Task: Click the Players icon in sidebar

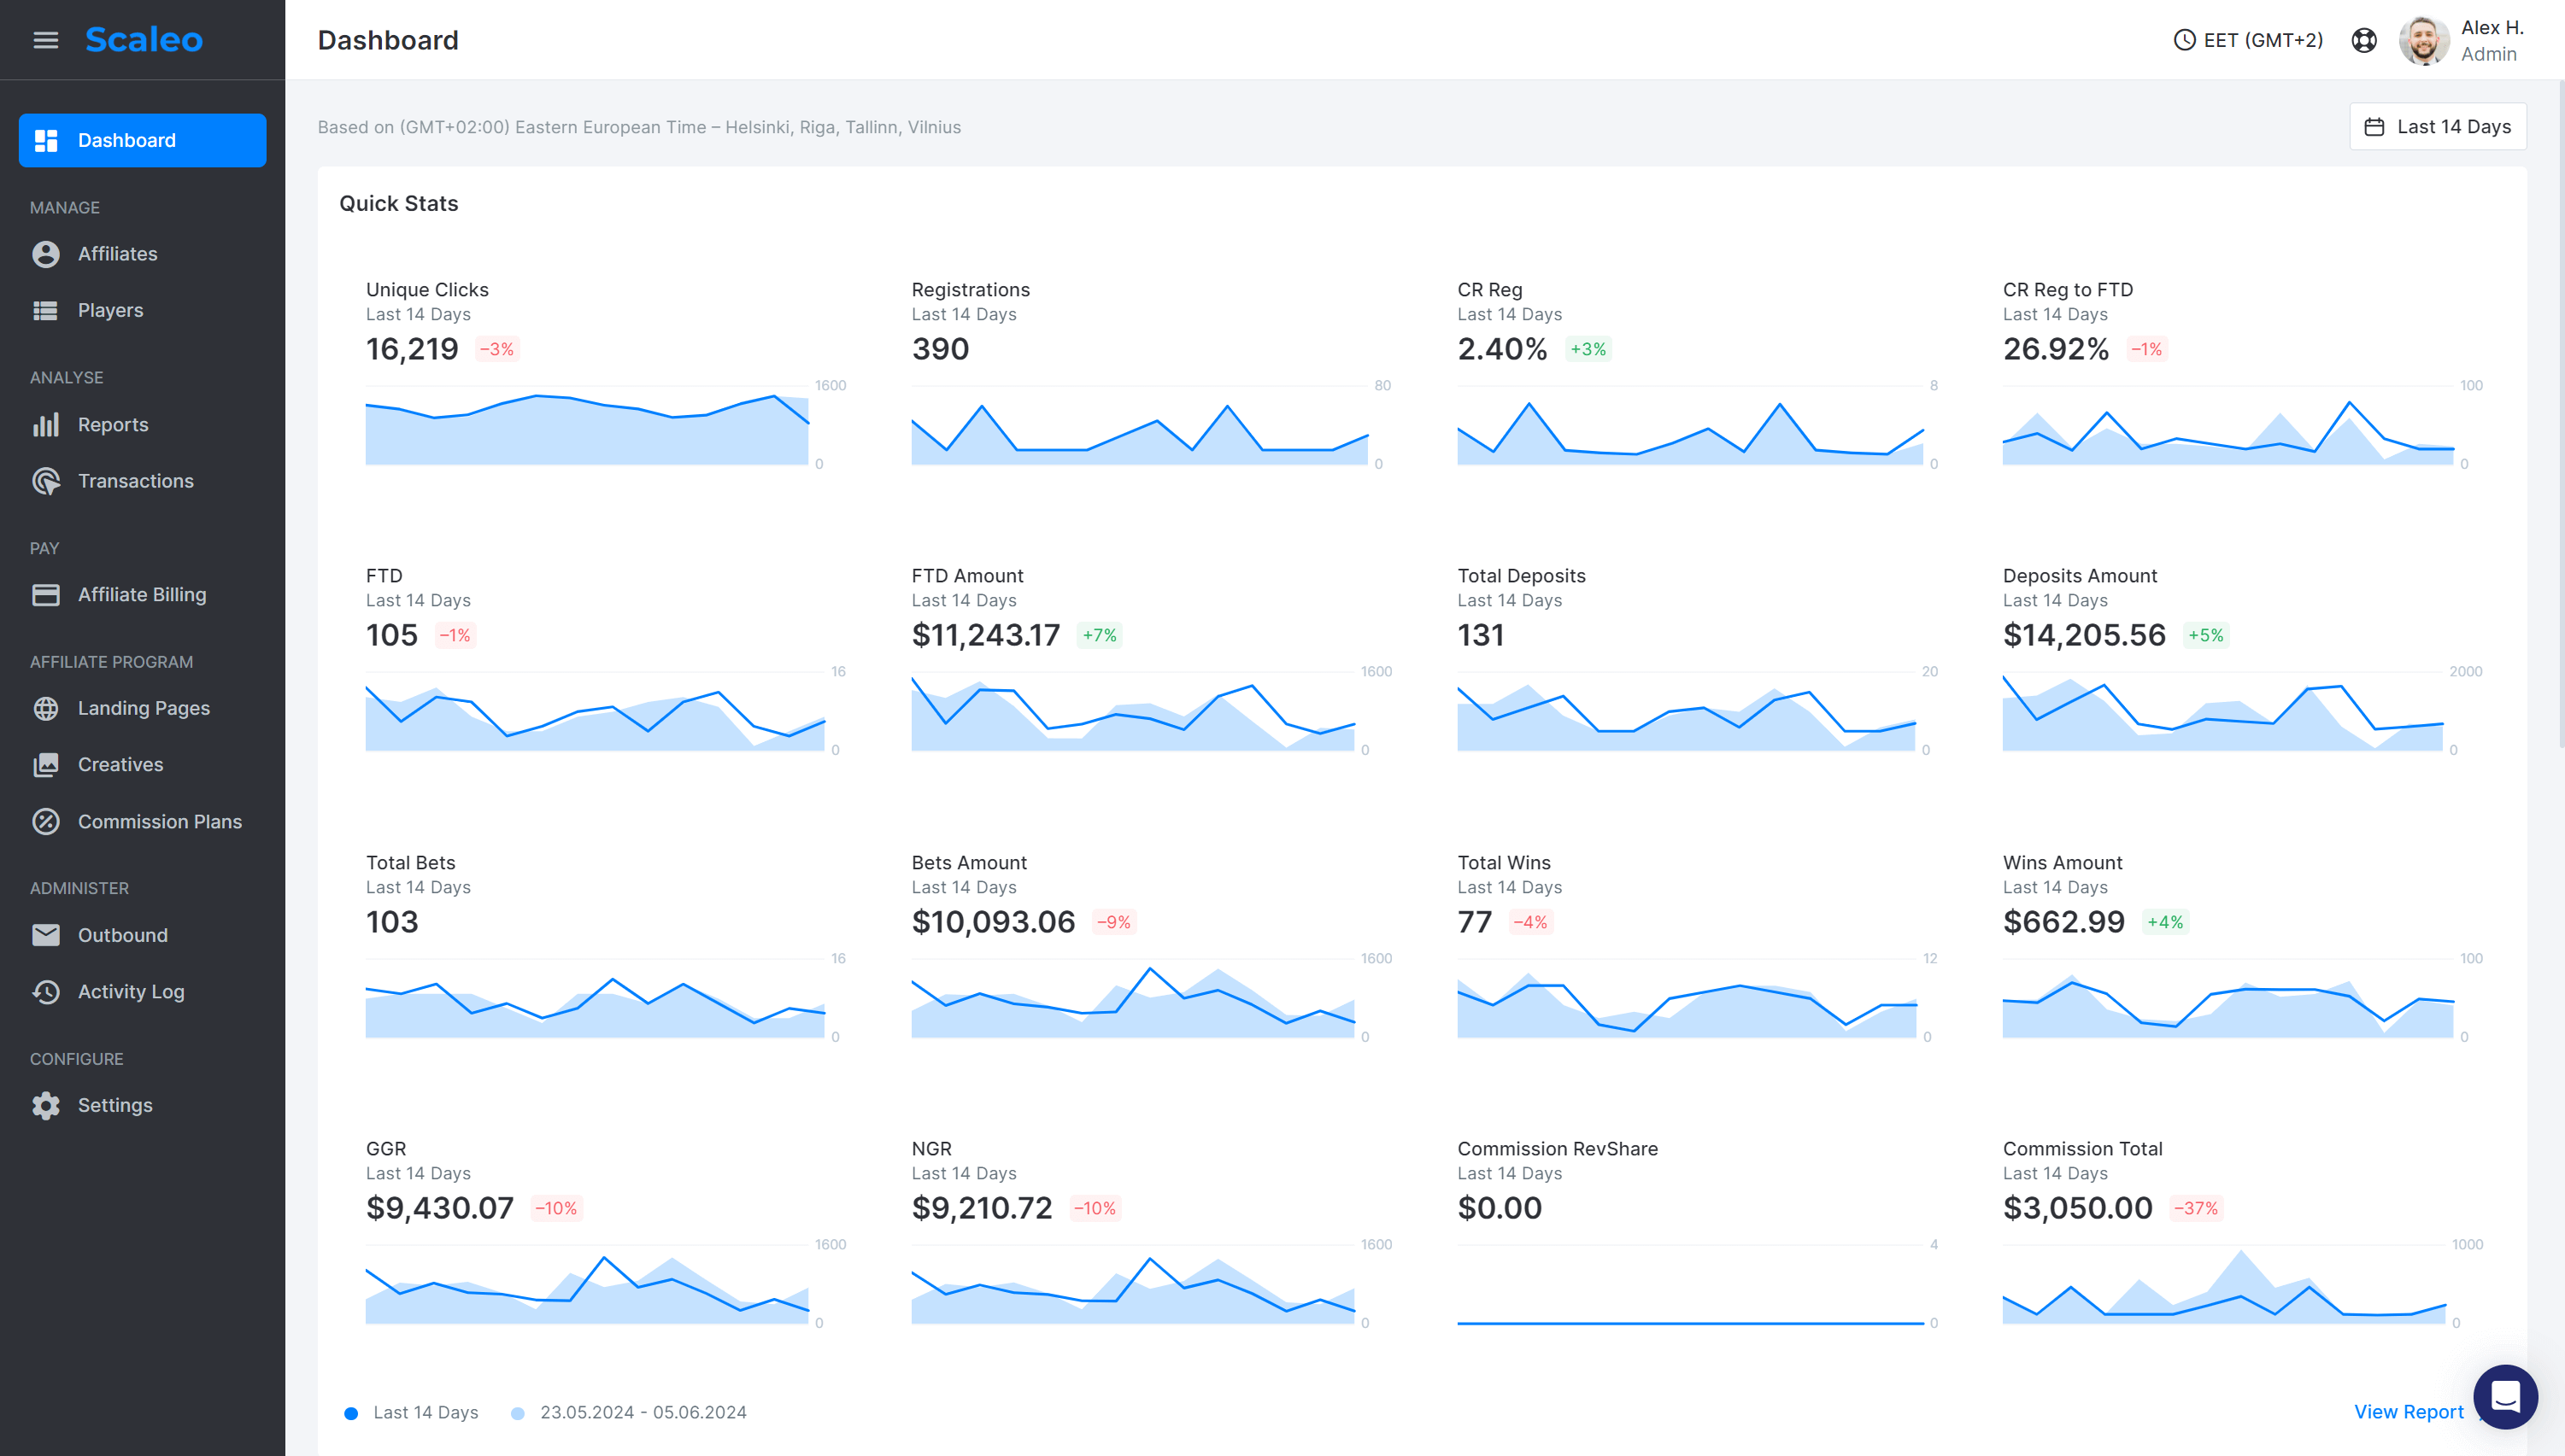Action: (x=46, y=308)
